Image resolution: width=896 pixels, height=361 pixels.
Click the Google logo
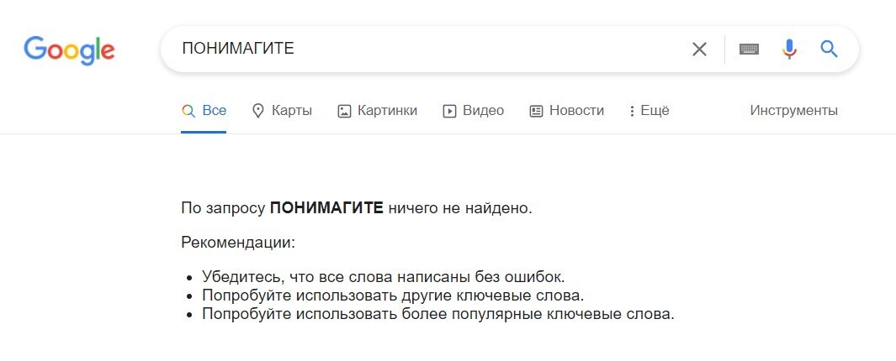[x=69, y=50]
